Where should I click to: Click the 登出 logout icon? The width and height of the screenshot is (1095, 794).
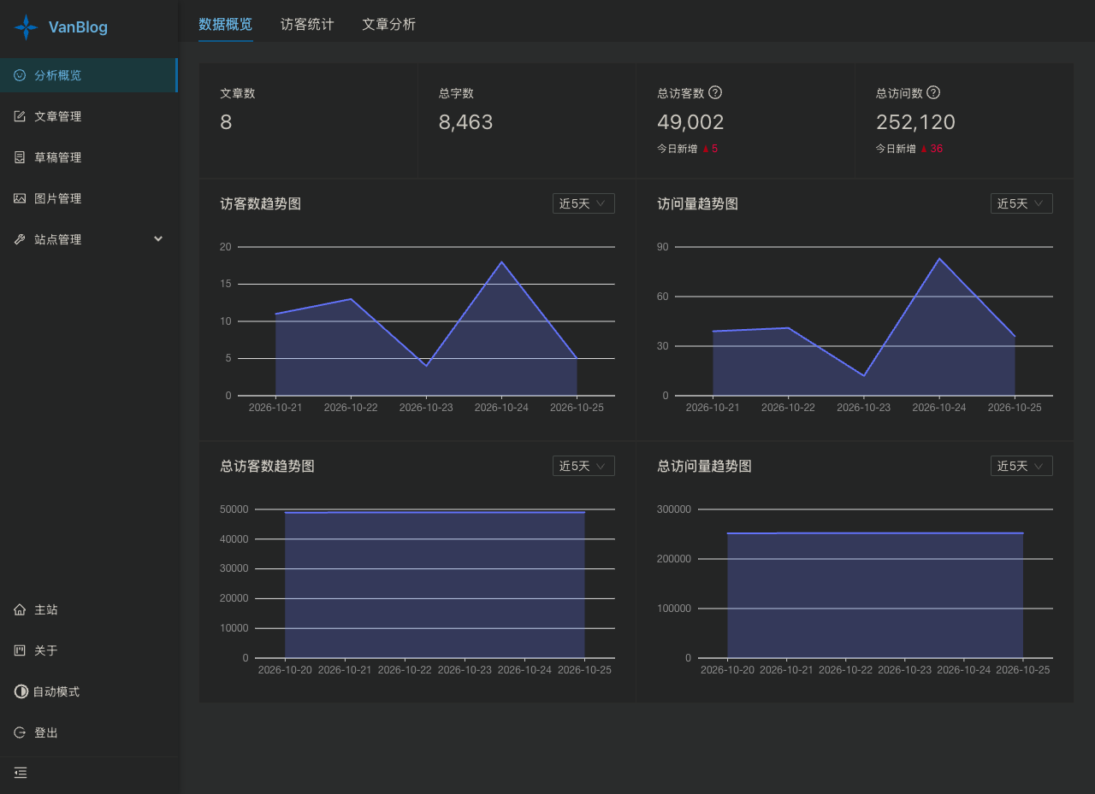click(x=20, y=732)
